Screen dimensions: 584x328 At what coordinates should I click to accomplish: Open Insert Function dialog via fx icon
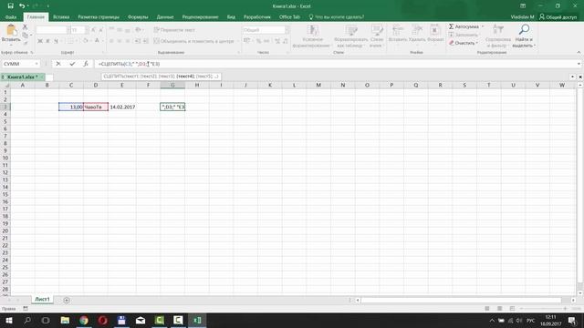(86, 64)
